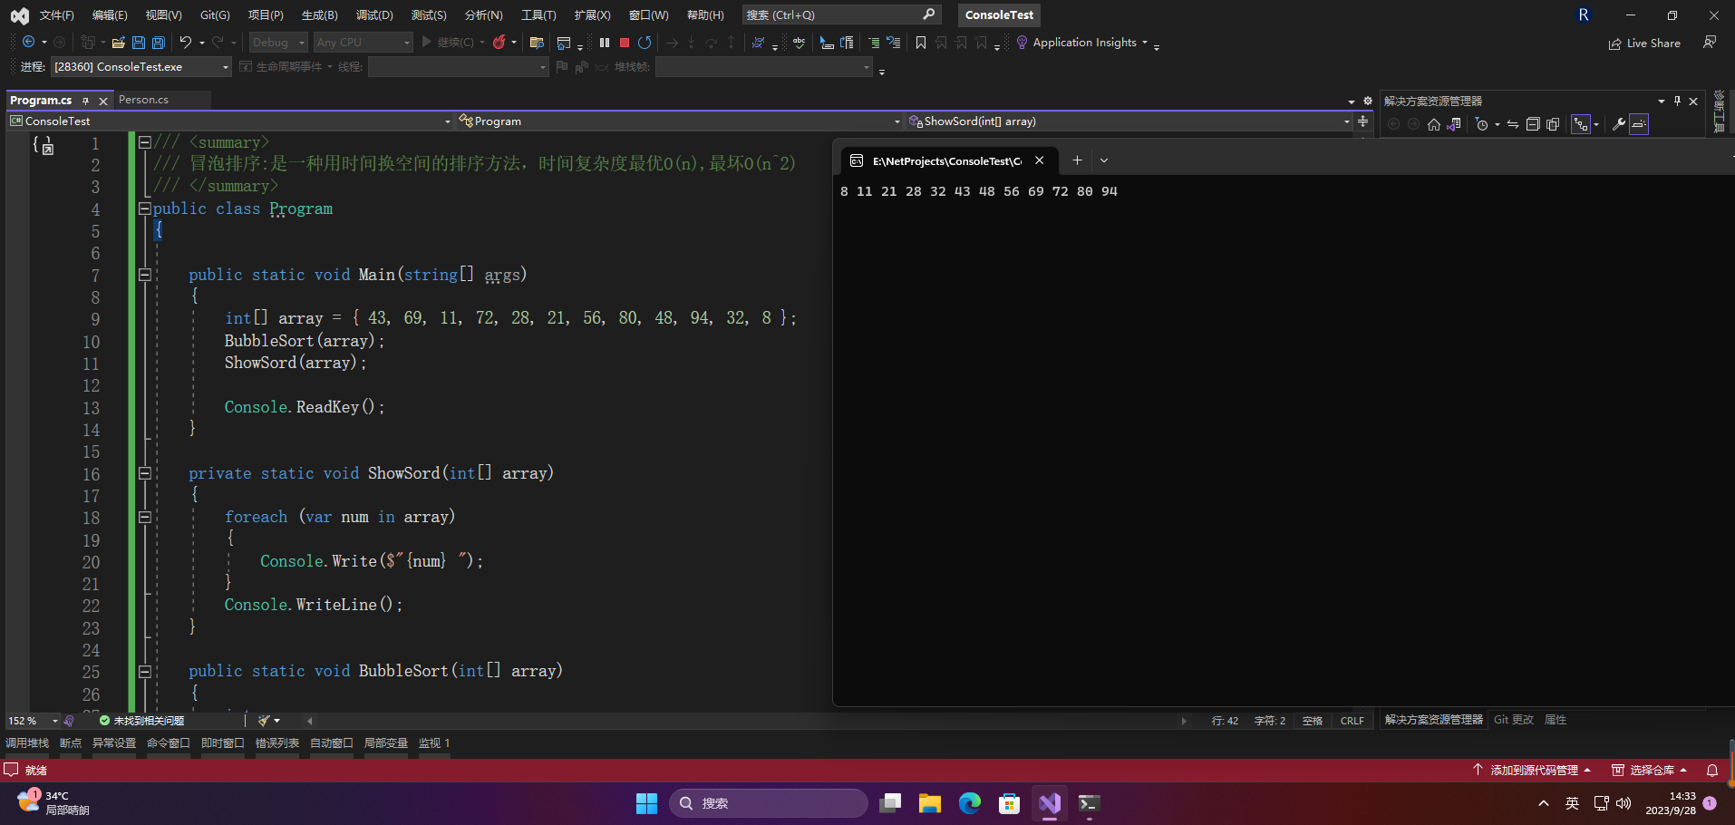Click 添加到源代码管理 in status bar
The height and width of the screenshot is (825, 1735).
pos(1533,770)
